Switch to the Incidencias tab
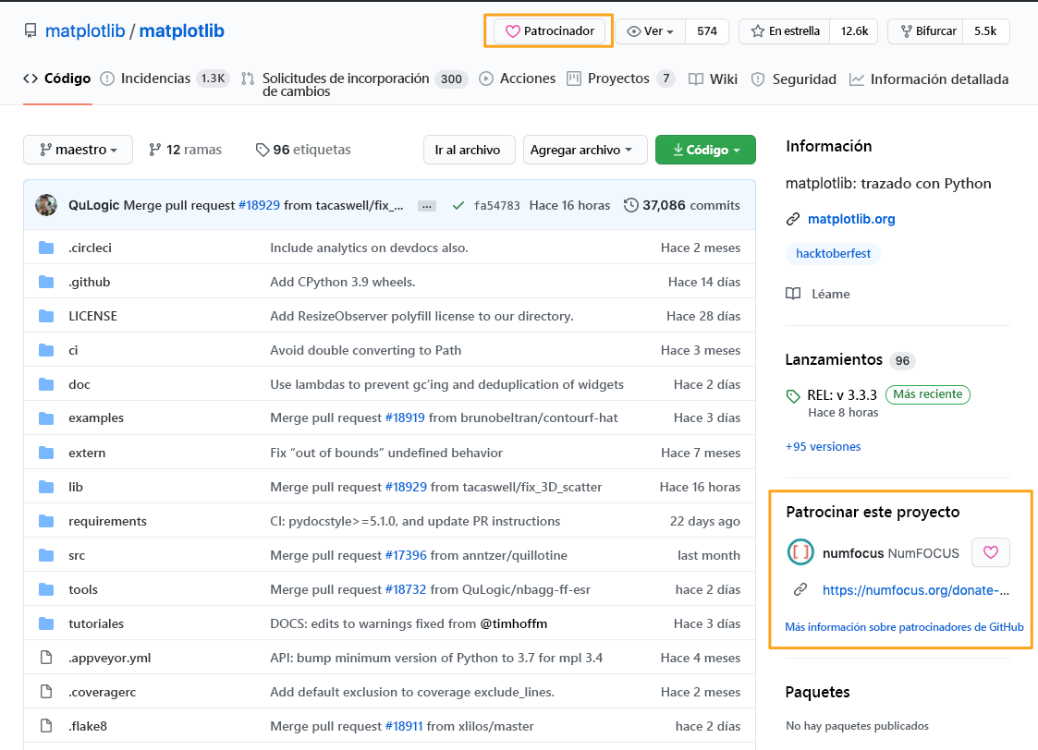This screenshot has width=1038, height=750. click(165, 79)
